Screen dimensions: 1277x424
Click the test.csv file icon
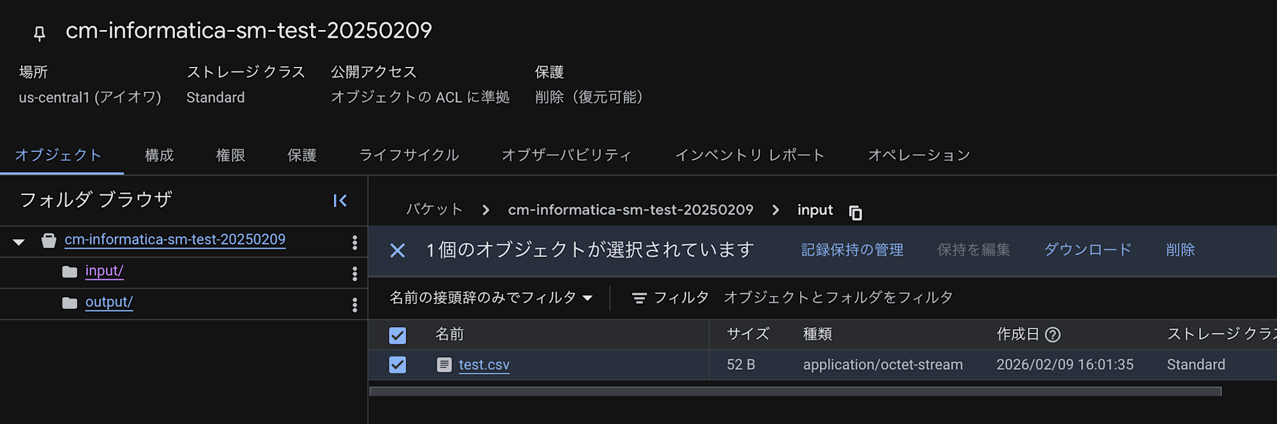tap(444, 365)
